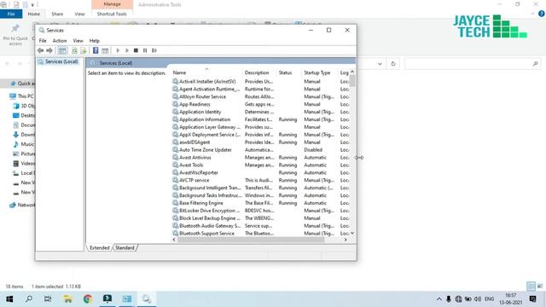The height and width of the screenshot is (307, 546).
Task: Select This PC in Explorer navigation pane
Action: [x=22, y=96]
